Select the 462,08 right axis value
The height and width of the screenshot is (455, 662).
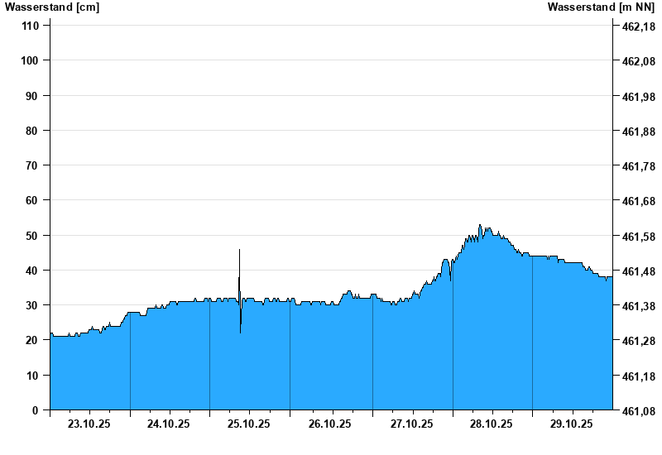(x=639, y=61)
